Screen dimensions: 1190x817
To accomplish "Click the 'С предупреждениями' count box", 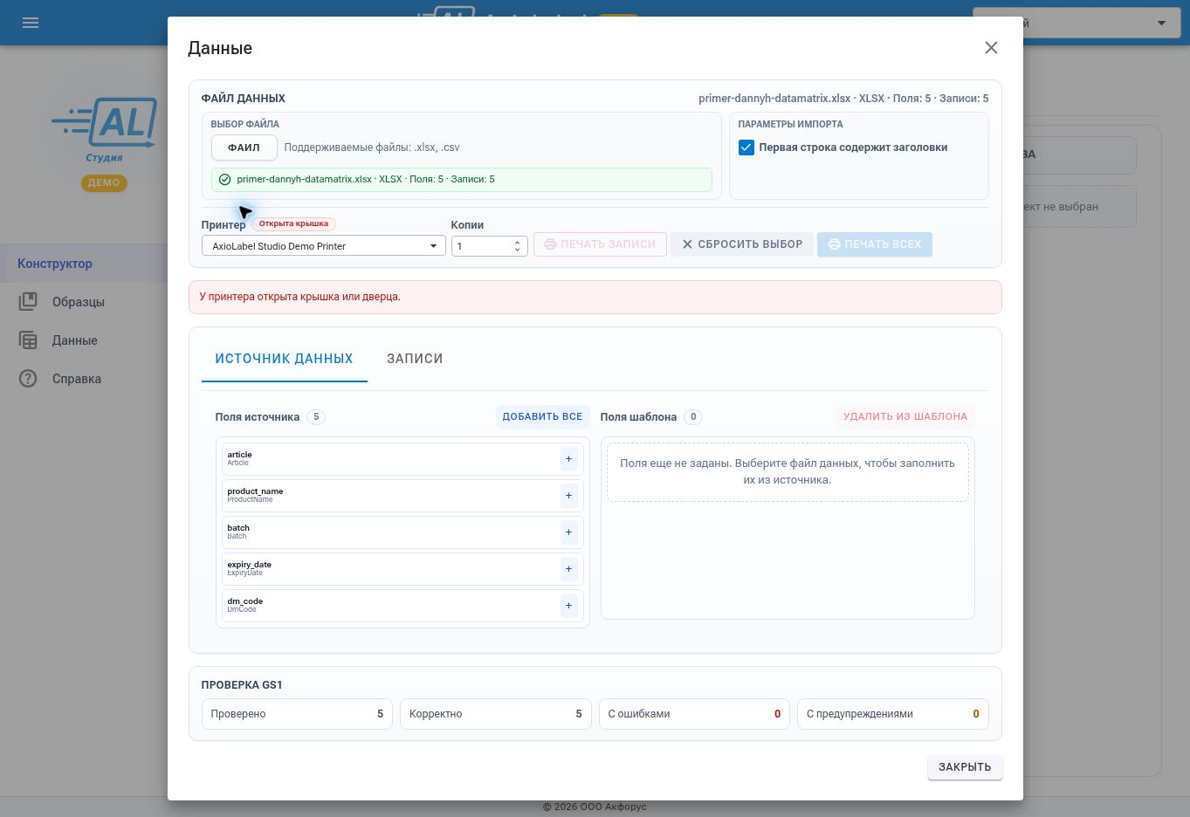I will click(x=892, y=714).
